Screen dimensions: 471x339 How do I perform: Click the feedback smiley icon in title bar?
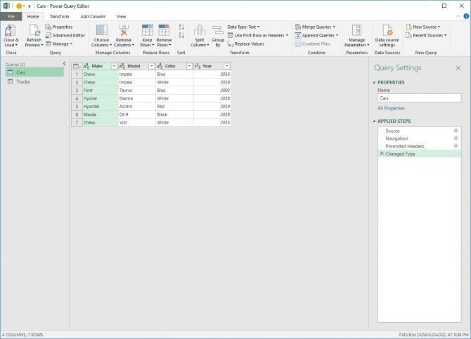pyautogui.click(x=19, y=6)
